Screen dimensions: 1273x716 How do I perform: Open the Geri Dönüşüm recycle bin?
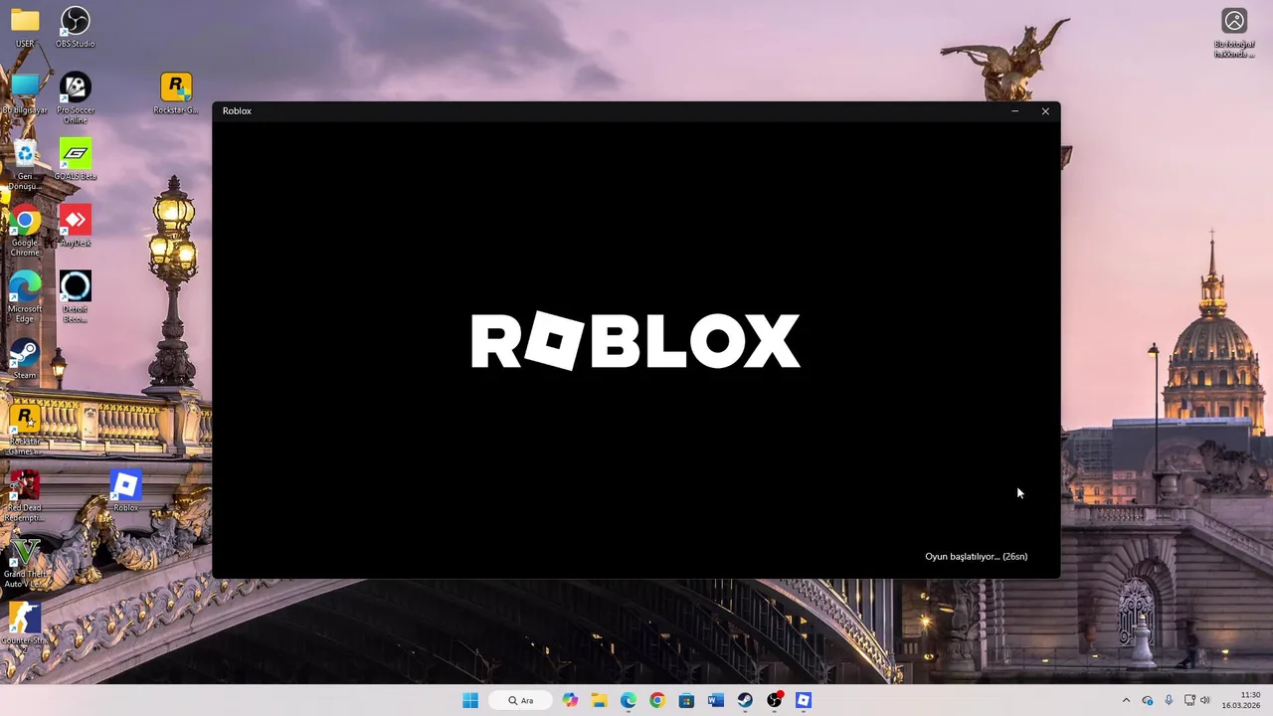coord(25,165)
